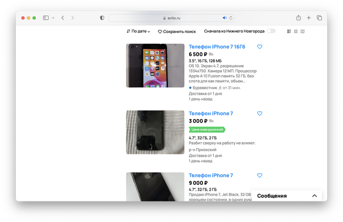Viewport: 343px width, 222px height.
Task: Open the 9 000 ₽ 'Телефон iPhone 7' listing title
Action: 211,175
